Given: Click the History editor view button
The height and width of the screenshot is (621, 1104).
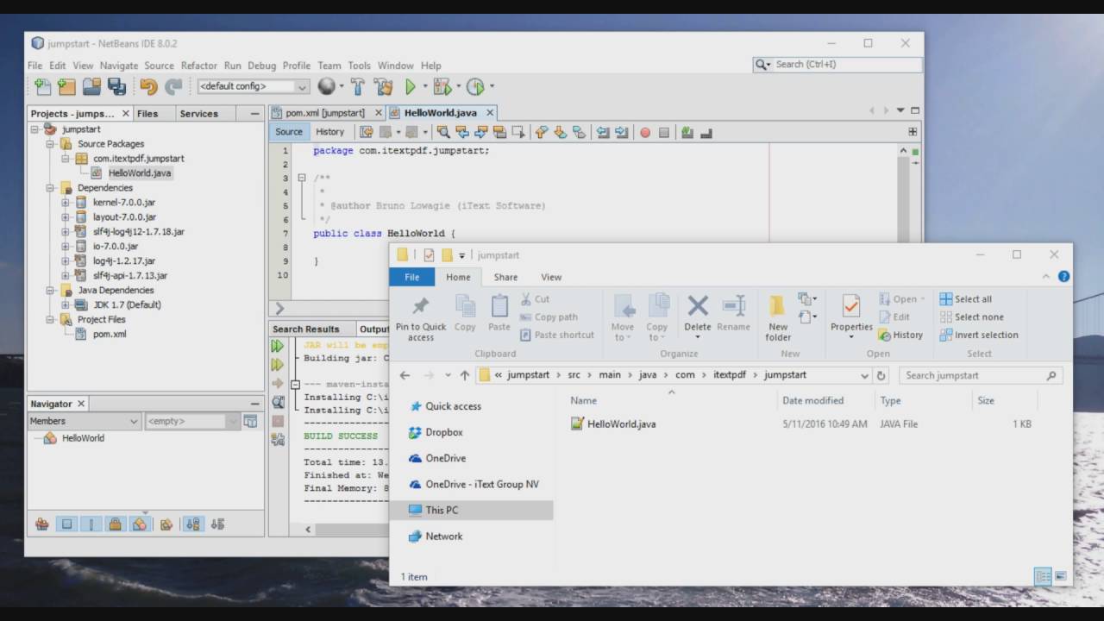Looking at the screenshot, I should [329, 132].
